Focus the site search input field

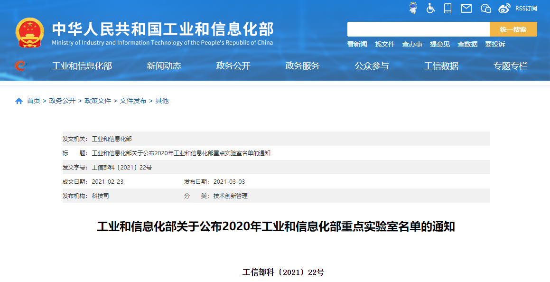[x=419, y=29]
